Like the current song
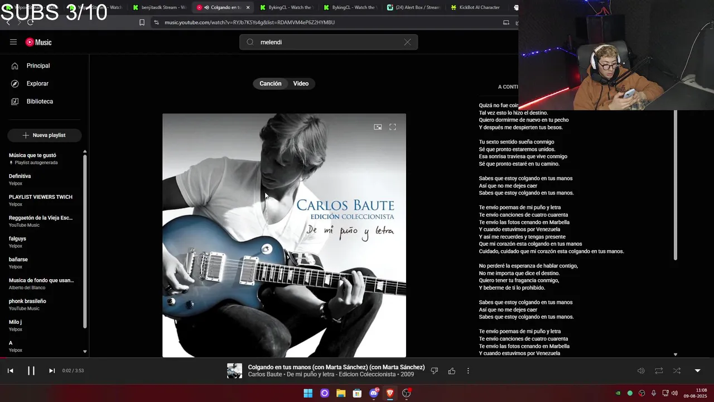 [452, 371]
